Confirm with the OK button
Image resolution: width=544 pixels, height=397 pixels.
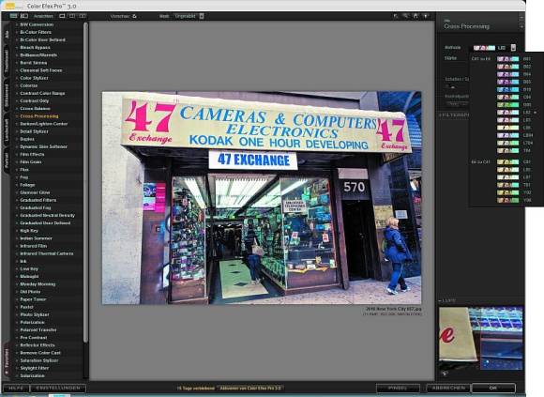pyautogui.click(x=493, y=388)
